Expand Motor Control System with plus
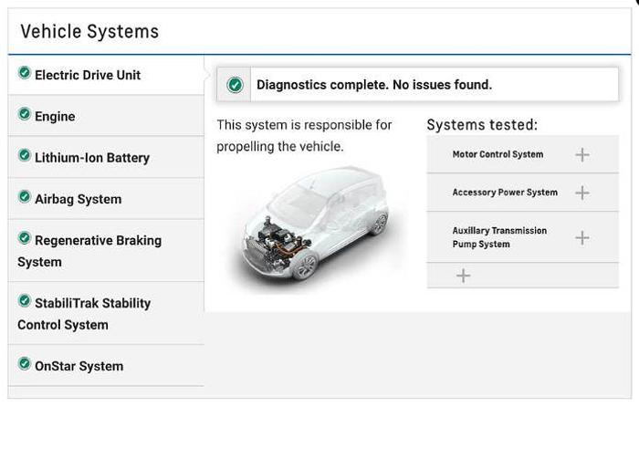The height and width of the screenshot is (459, 639). 582,154
